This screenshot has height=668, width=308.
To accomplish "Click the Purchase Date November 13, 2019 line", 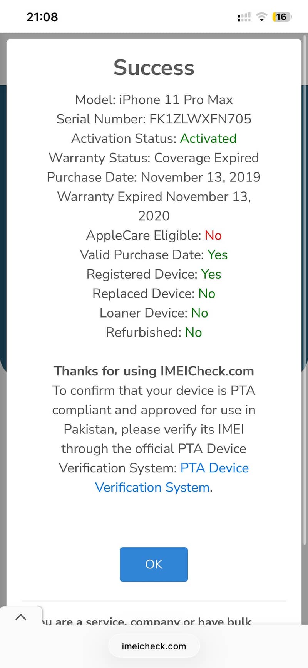I will 154,177.
